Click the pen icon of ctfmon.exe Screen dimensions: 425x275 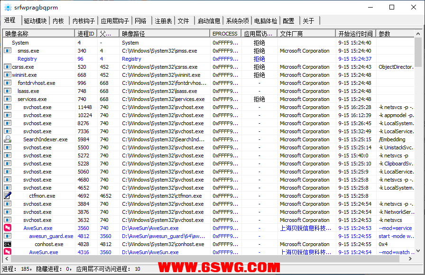coord(8,195)
